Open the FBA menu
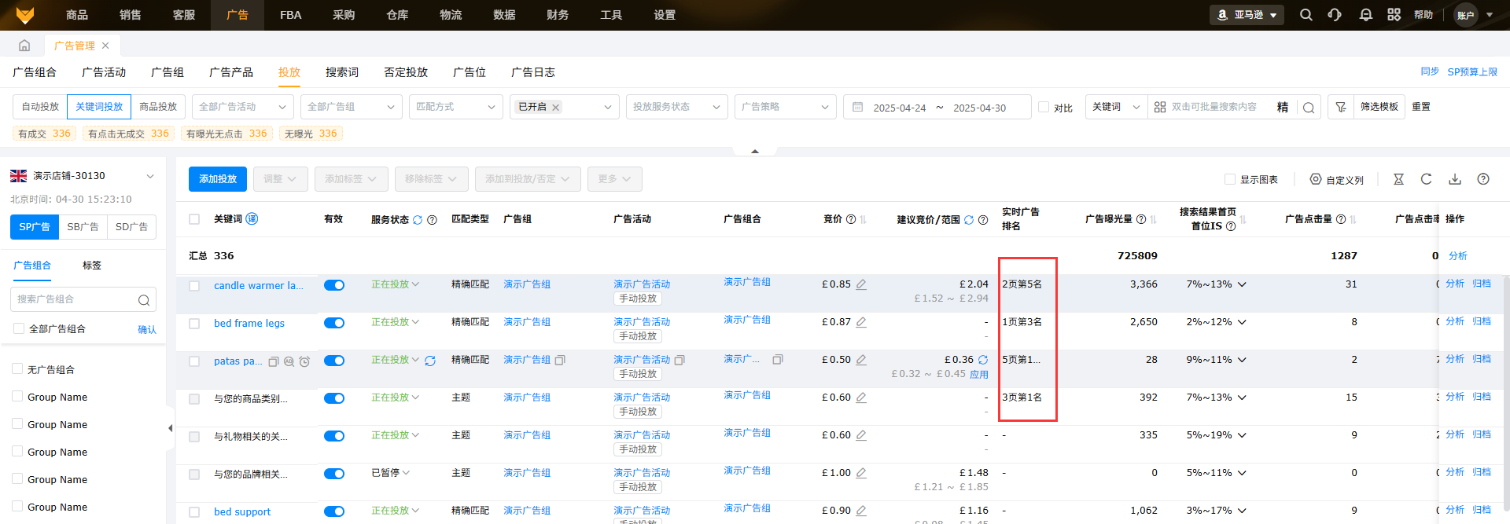The height and width of the screenshot is (524, 1510). 290,15
